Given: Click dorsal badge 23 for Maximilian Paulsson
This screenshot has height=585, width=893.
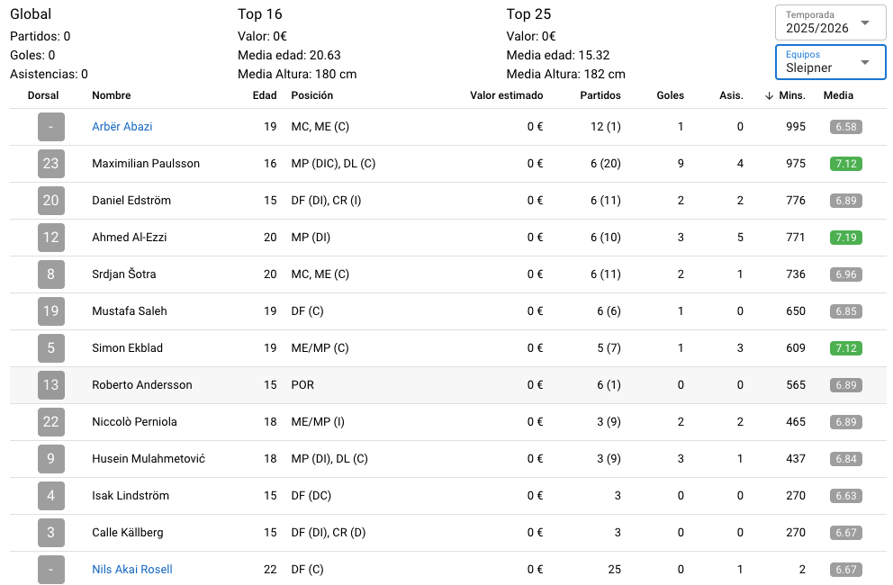Looking at the screenshot, I should pos(50,164).
